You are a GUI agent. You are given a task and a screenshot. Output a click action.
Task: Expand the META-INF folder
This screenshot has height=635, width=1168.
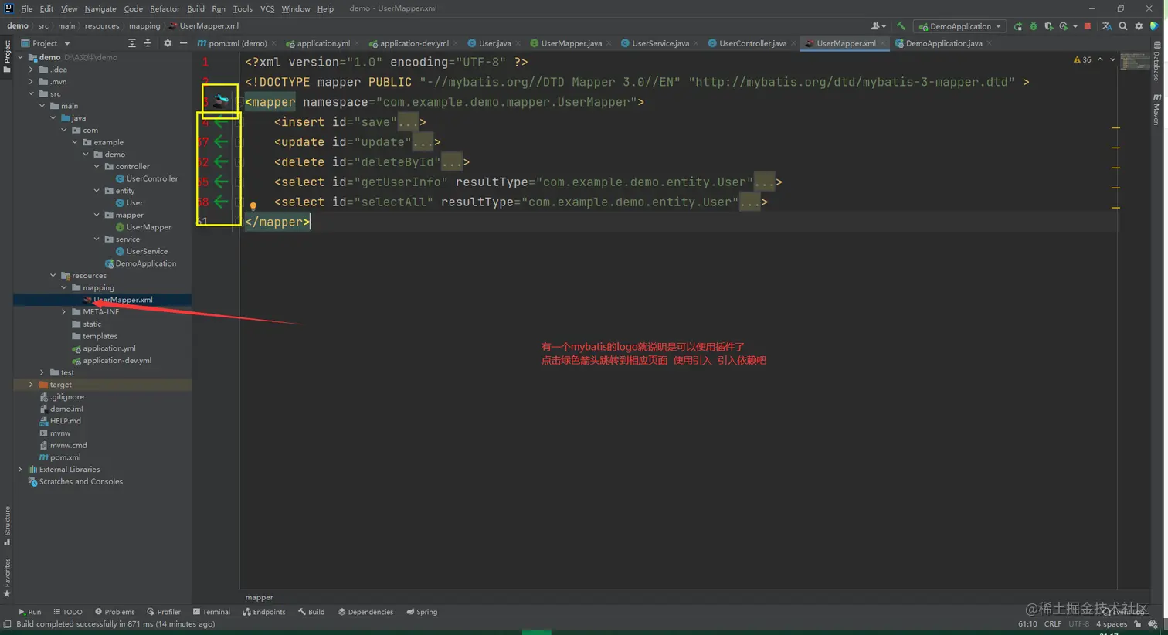63,312
